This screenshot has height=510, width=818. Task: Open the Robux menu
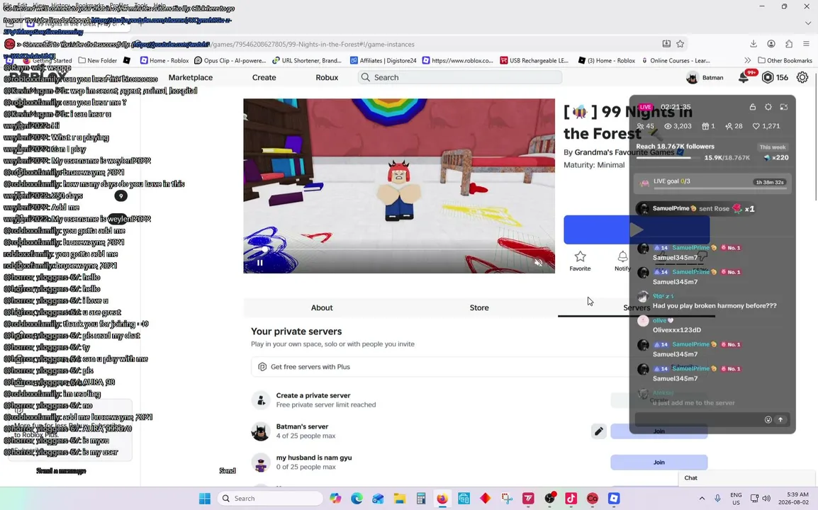click(327, 78)
